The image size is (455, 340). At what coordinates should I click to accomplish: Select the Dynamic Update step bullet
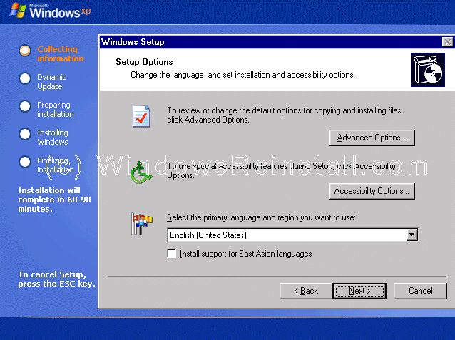[25, 78]
